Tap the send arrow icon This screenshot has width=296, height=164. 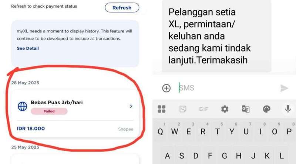pyautogui.click(x=284, y=88)
